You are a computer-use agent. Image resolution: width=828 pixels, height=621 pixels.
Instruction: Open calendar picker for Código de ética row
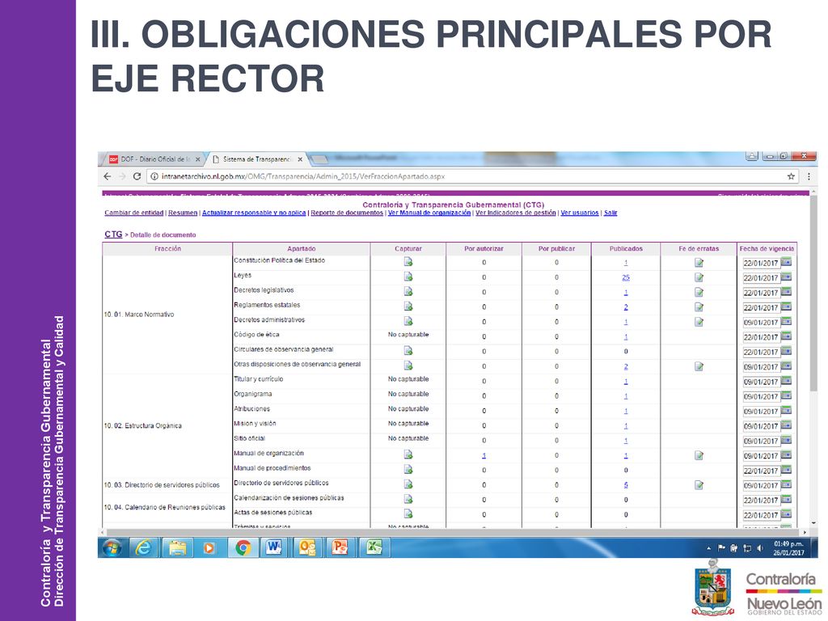786,336
